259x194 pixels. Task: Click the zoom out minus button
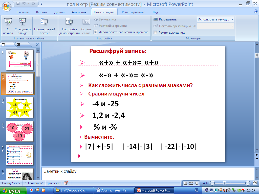click(x=212, y=183)
